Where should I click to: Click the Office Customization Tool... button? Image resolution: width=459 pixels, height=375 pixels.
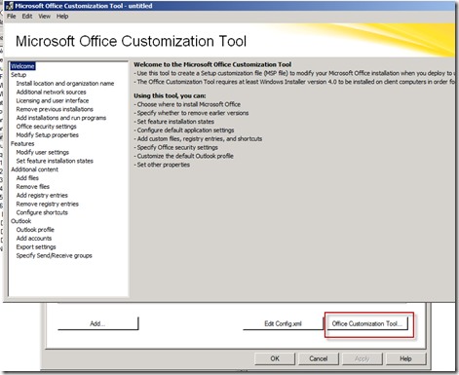(367, 323)
